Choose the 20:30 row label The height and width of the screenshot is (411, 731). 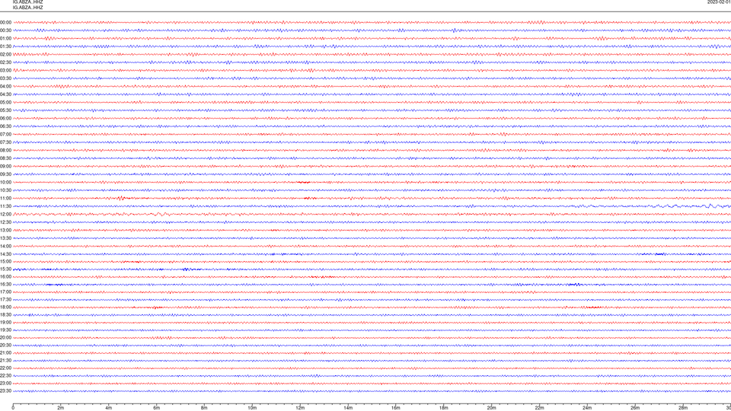[x=5, y=346]
